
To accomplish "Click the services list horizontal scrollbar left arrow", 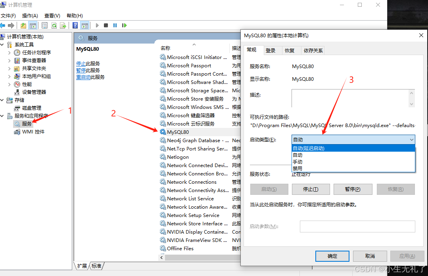I will (161, 257).
